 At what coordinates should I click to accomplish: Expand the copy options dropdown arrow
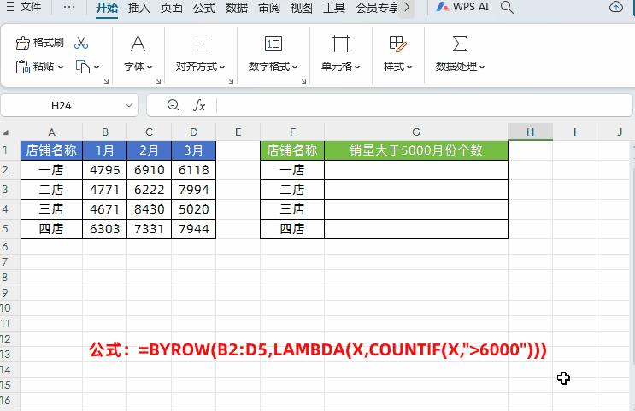(x=97, y=67)
